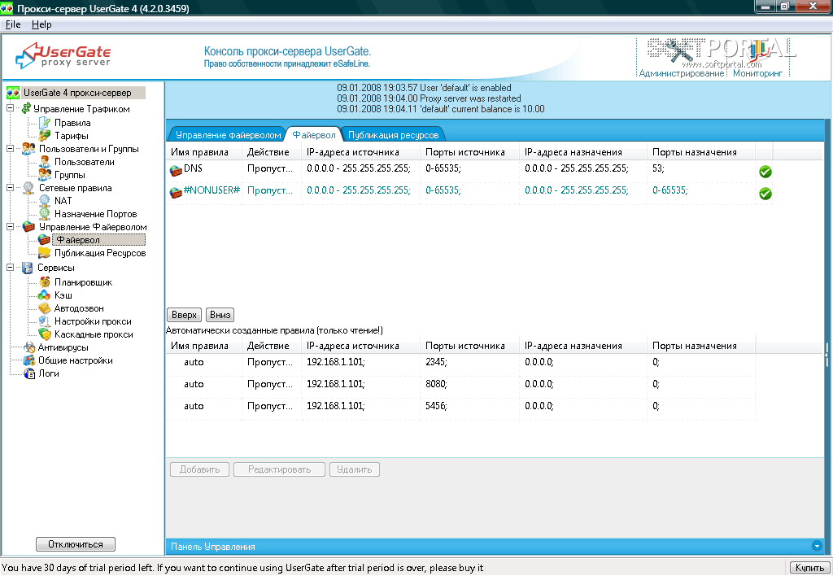Click top table Порты назначения column header
Screen dimensions: 833x576
[700, 152]
